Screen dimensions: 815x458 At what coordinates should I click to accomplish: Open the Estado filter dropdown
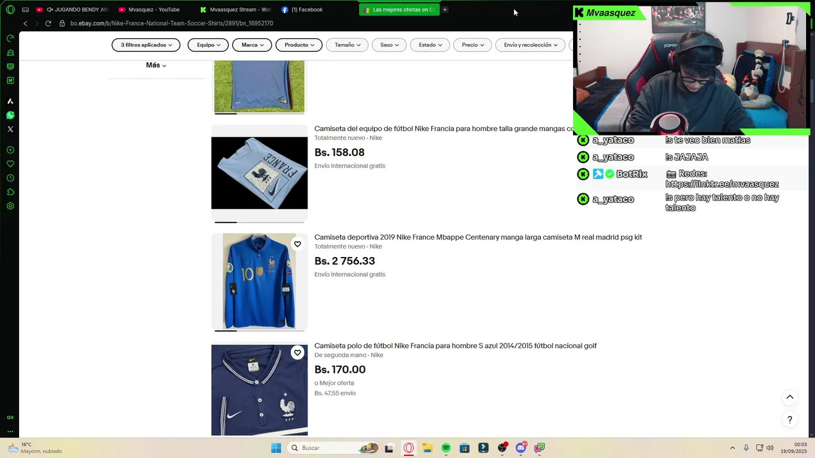click(x=430, y=45)
